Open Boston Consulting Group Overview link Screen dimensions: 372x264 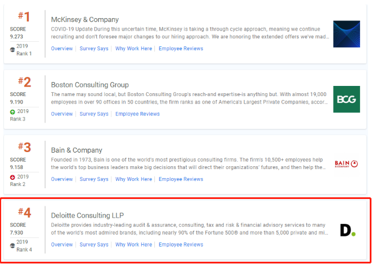pos(62,114)
